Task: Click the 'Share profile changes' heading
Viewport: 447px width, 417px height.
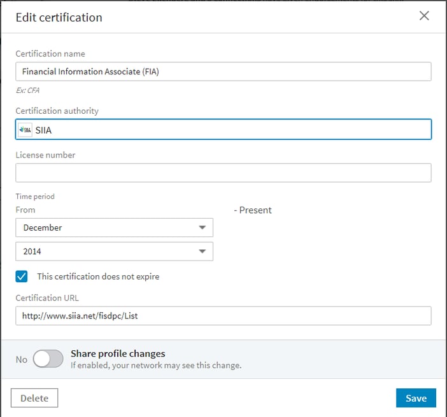Action: pos(118,353)
